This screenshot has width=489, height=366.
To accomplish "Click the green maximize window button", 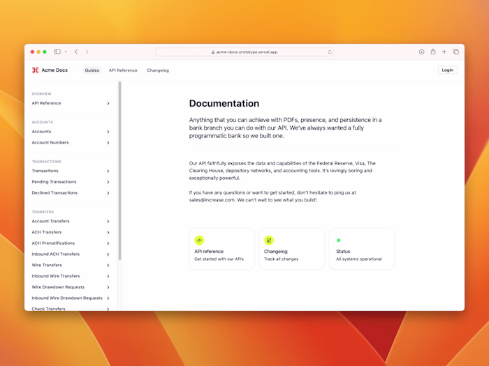I will pos(45,52).
